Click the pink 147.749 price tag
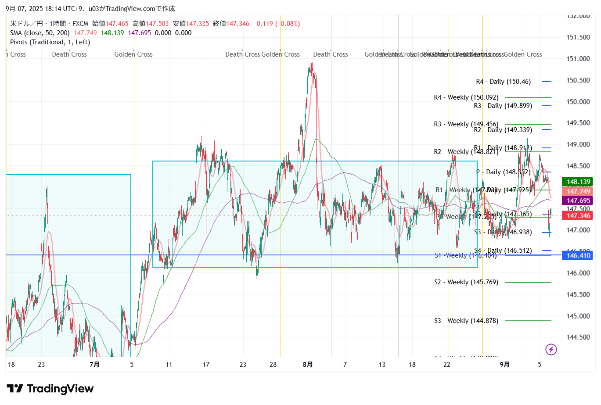The height and width of the screenshot is (405, 601). point(578,191)
